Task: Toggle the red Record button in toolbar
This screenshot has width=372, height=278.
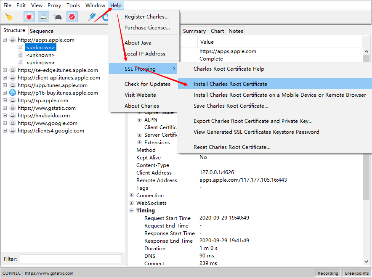Action: (x=29, y=17)
